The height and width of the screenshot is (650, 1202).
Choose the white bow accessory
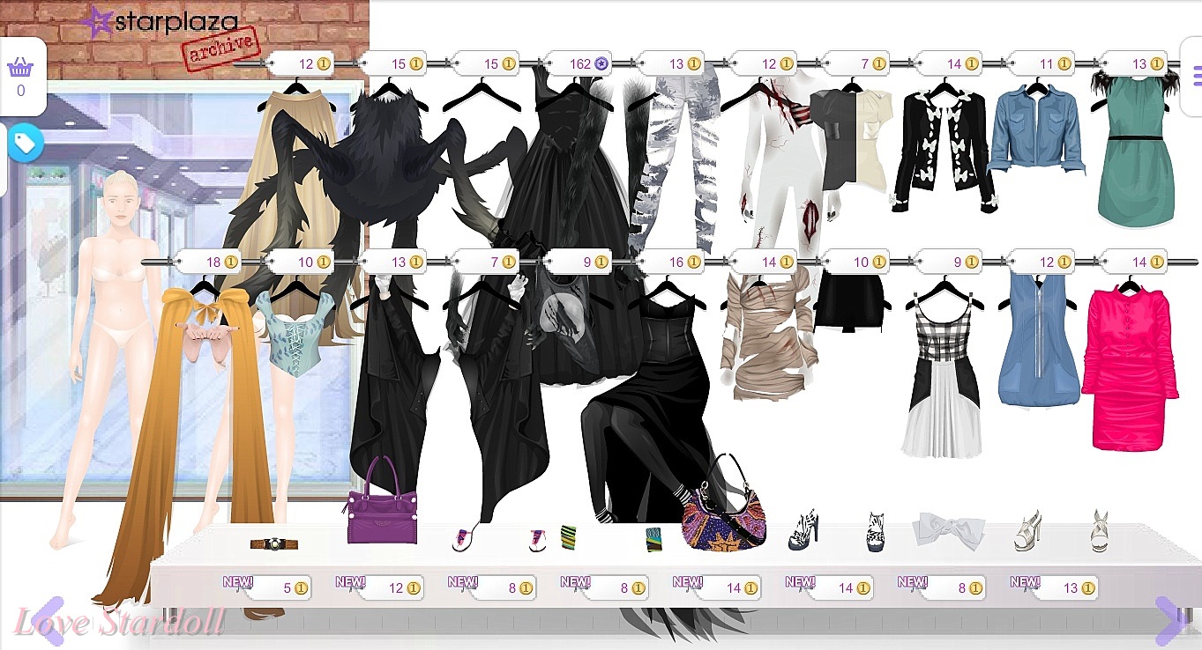(x=951, y=529)
